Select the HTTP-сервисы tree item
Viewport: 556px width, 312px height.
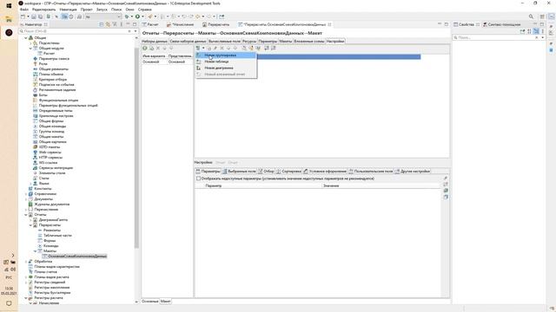click(50, 158)
